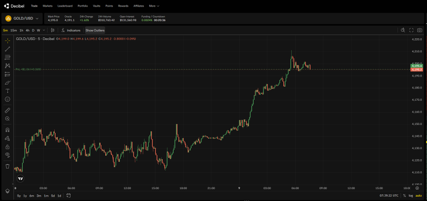Image resolution: width=427 pixels, height=201 pixels.
Task: Open the Affiliates page
Action: (x=139, y=6)
